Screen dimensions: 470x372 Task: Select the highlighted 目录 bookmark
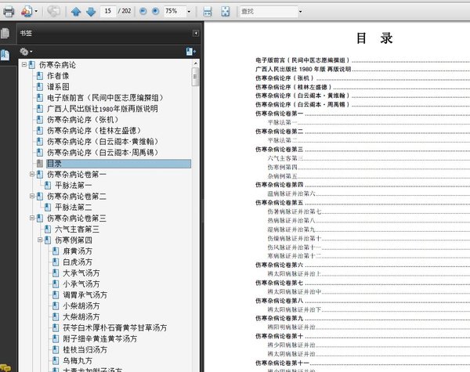118,164
